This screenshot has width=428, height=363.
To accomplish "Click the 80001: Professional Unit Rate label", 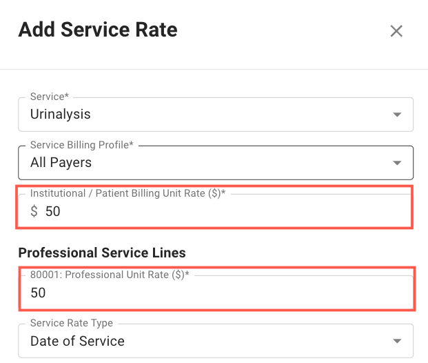I will pos(110,275).
